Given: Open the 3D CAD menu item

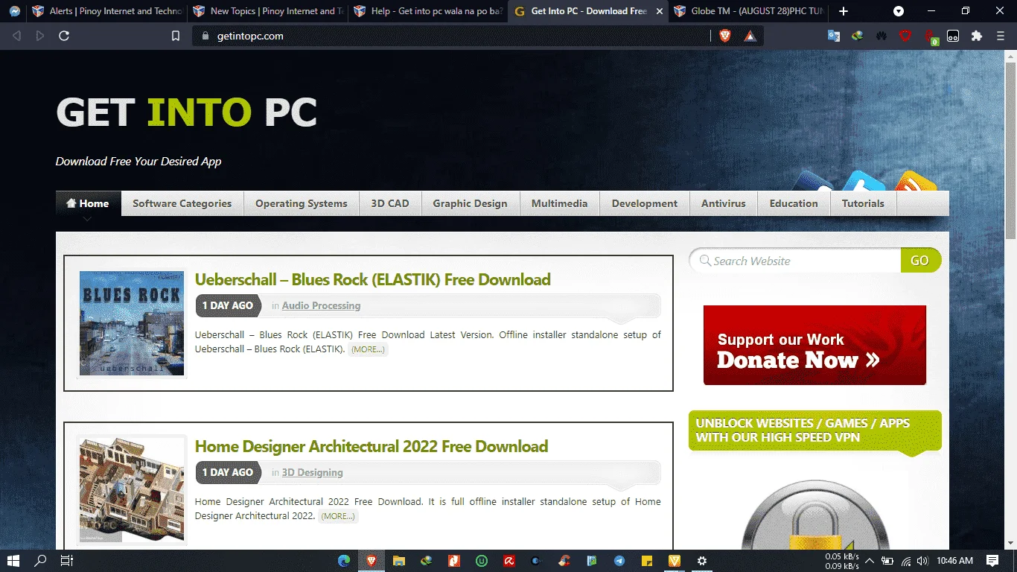Looking at the screenshot, I should [x=390, y=203].
